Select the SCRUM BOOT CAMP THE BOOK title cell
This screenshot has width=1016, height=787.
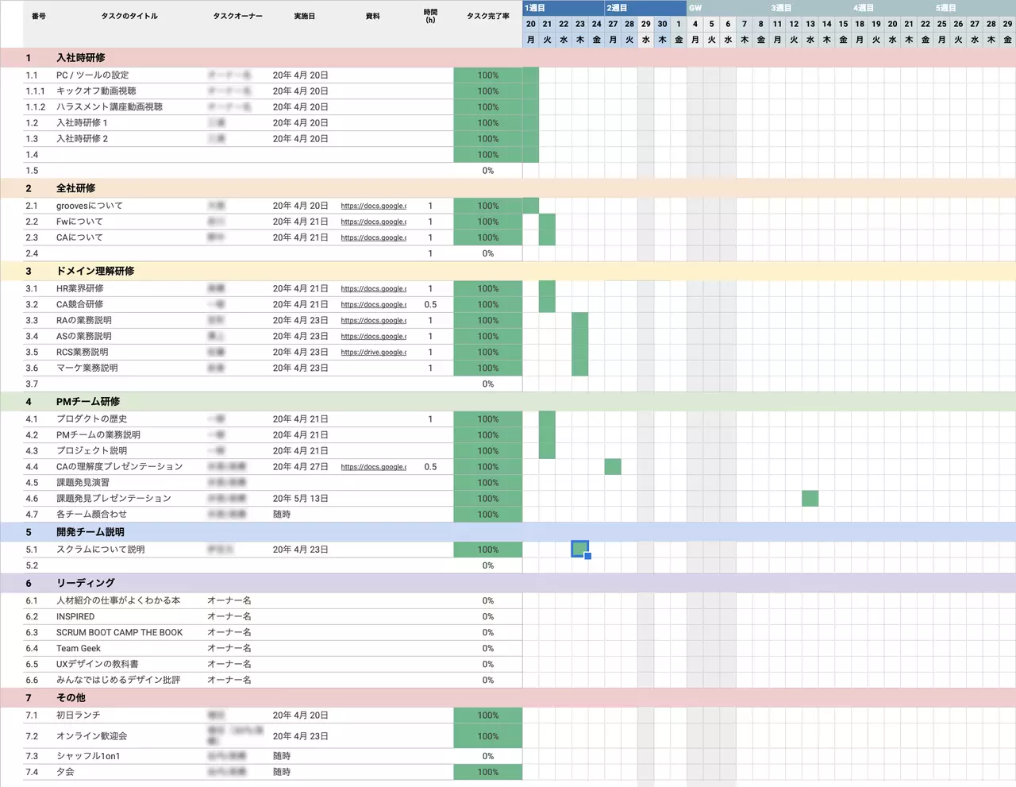[120, 632]
